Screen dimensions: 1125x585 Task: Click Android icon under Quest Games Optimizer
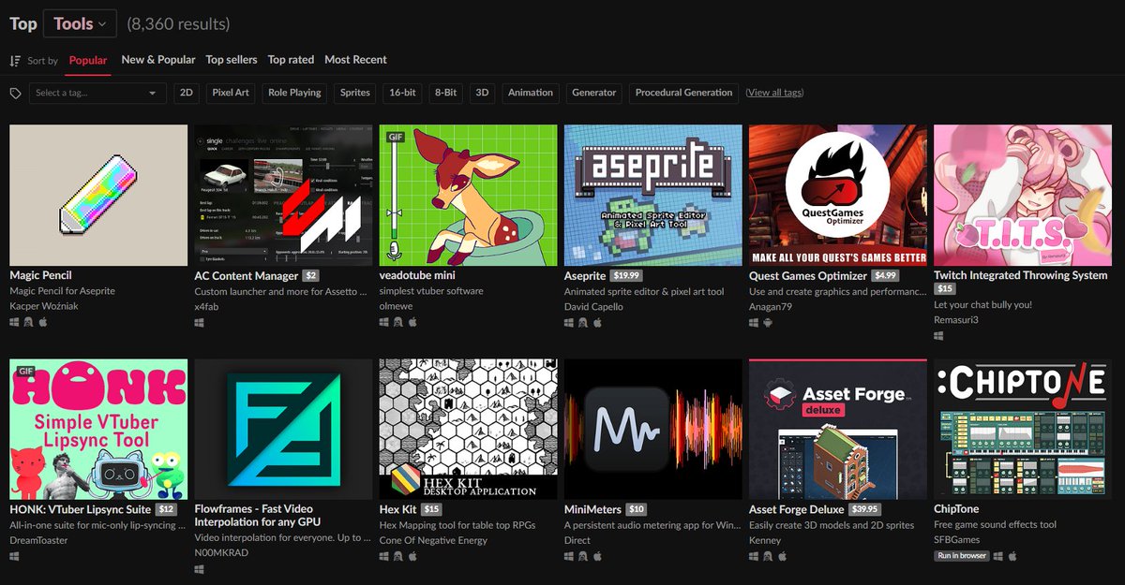pyautogui.click(x=769, y=322)
